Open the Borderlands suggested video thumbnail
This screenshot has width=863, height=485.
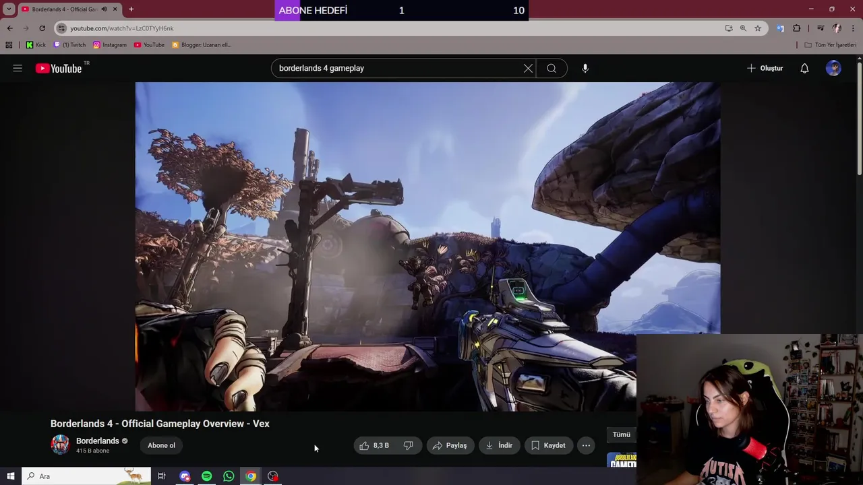tap(622, 461)
